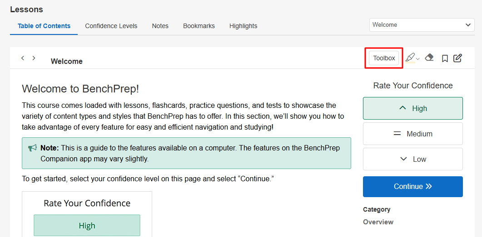Go to previous lesson arrow
Image resolution: width=482 pixels, height=237 pixels.
coord(23,58)
